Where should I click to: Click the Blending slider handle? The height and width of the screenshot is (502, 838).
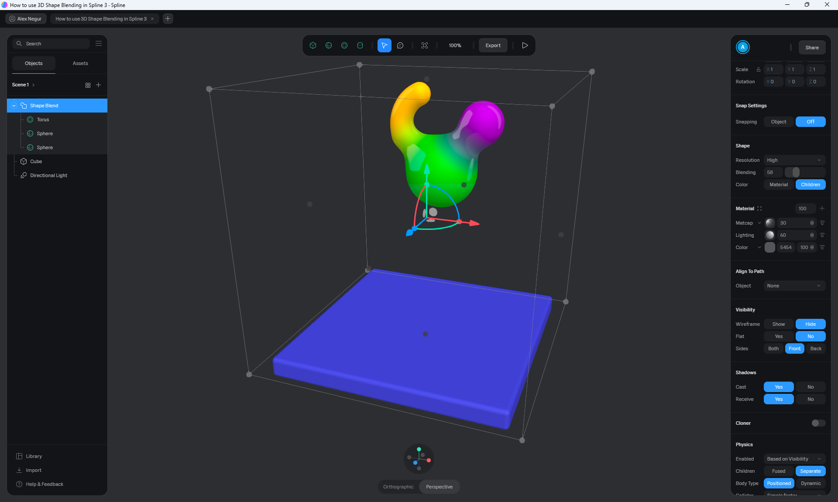click(x=796, y=172)
